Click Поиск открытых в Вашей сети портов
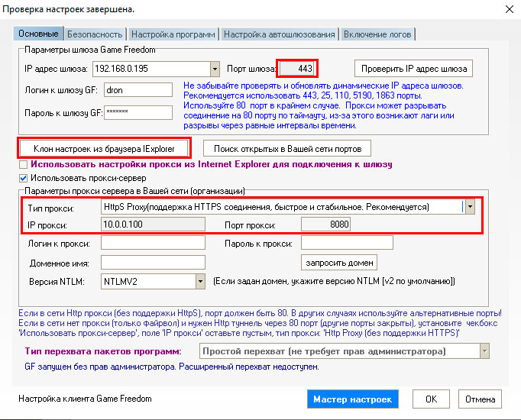521x420 pixels. [x=287, y=149]
